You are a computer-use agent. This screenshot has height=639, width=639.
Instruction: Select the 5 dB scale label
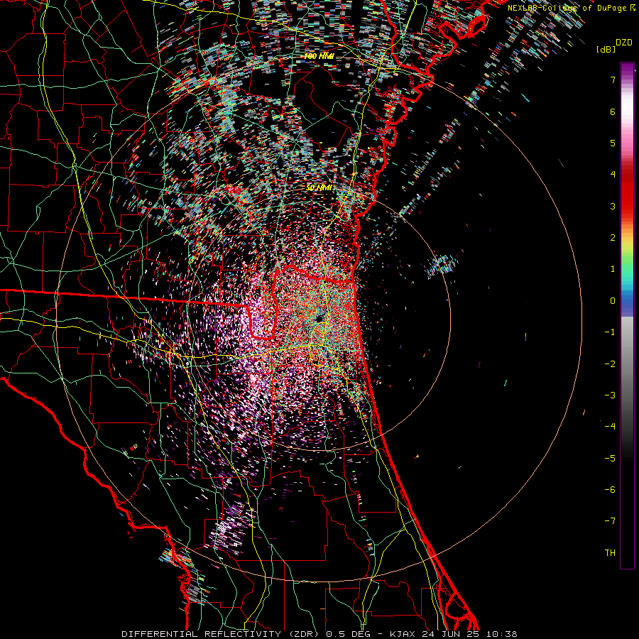coord(613,143)
